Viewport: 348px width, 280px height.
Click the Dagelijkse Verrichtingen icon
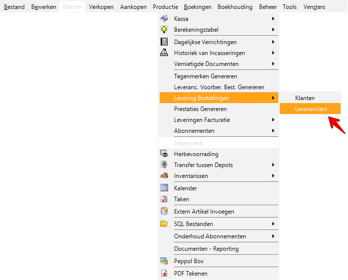(x=164, y=42)
